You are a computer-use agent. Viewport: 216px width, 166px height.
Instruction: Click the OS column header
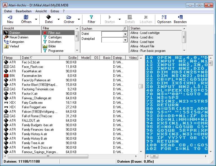click(95, 58)
